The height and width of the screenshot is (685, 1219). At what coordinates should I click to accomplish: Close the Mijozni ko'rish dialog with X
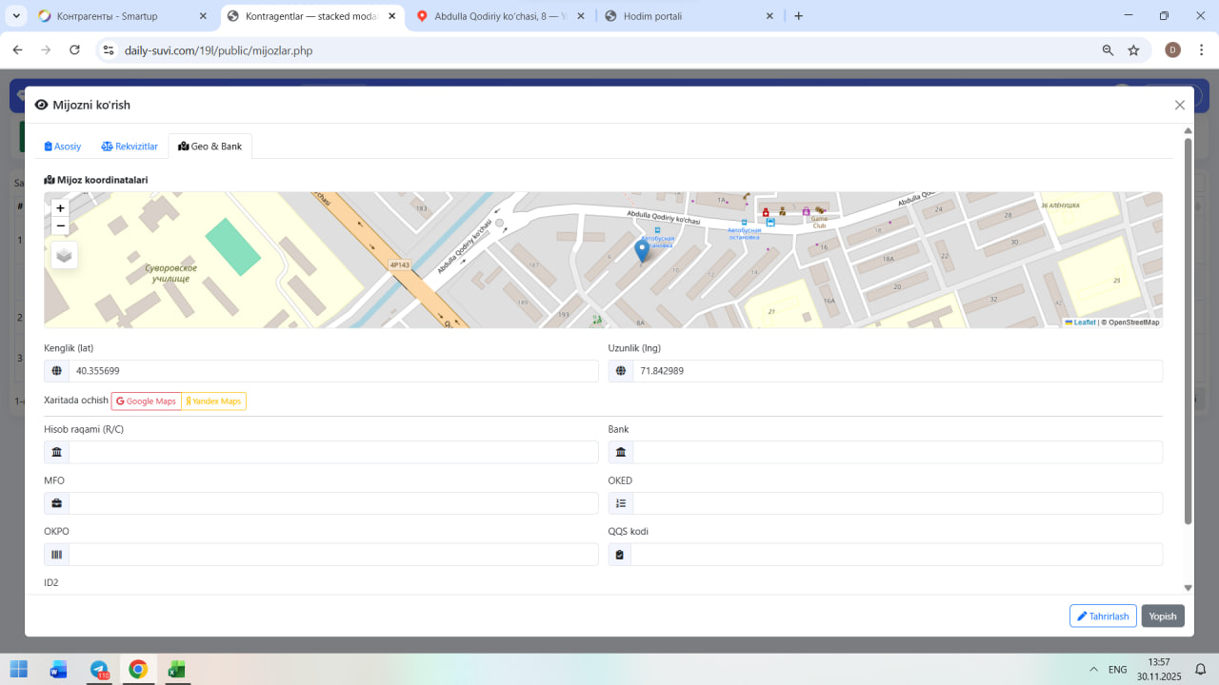[x=1179, y=106]
